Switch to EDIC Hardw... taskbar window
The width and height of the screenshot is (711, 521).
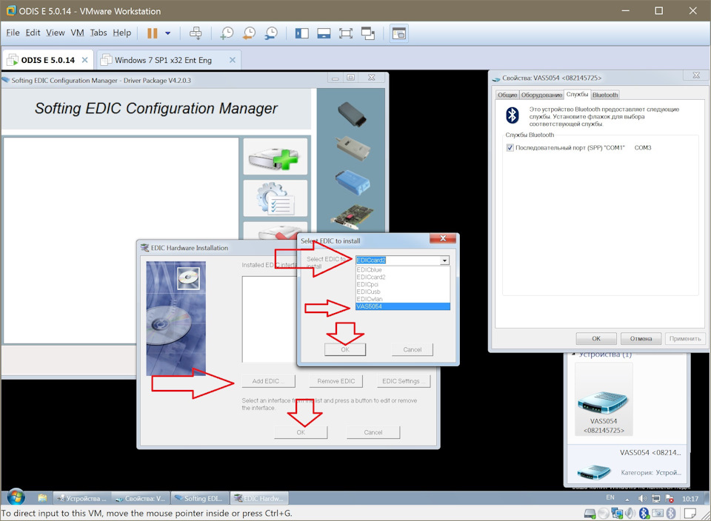coord(259,498)
